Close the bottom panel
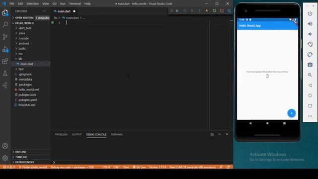The height and width of the screenshot is (179, 318). coord(227,134)
